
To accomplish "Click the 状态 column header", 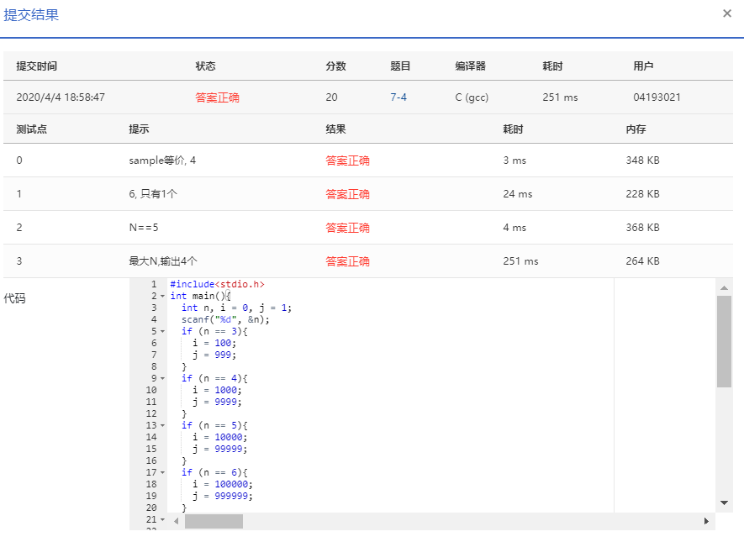I will point(205,66).
